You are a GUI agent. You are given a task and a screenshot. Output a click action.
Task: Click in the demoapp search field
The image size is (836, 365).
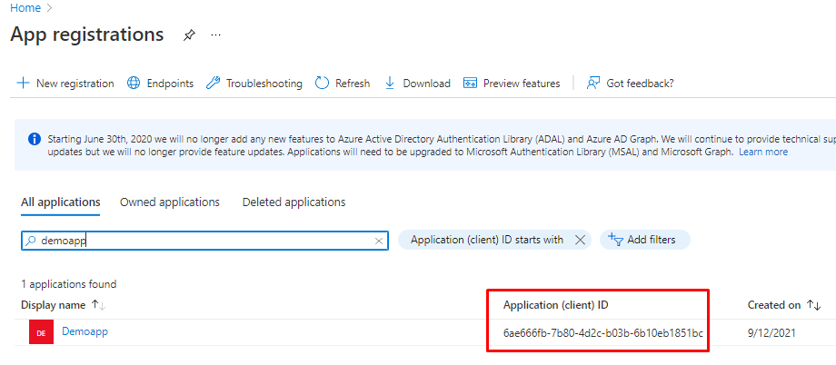[x=200, y=241]
